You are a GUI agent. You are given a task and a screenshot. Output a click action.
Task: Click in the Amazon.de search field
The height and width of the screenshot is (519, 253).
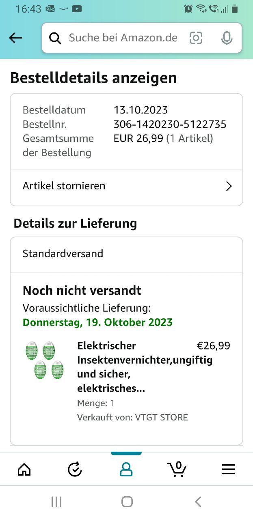point(123,38)
